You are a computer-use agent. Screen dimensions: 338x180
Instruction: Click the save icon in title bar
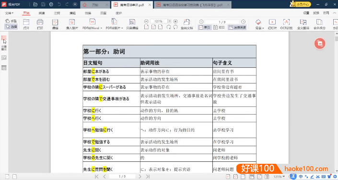point(43,4)
